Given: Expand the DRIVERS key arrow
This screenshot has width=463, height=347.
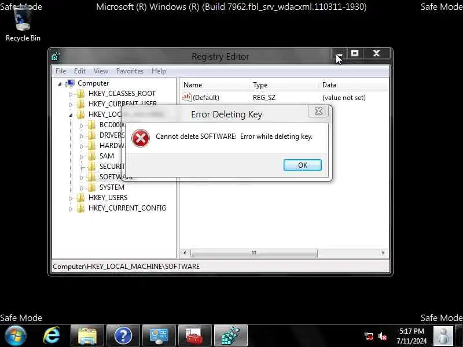Looking at the screenshot, I should click(x=82, y=136).
